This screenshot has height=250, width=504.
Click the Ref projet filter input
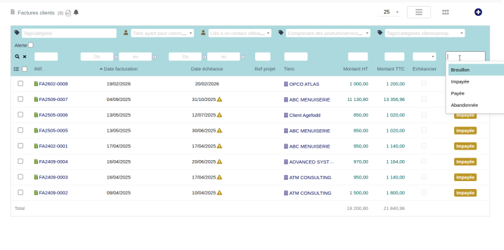pos(262,56)
